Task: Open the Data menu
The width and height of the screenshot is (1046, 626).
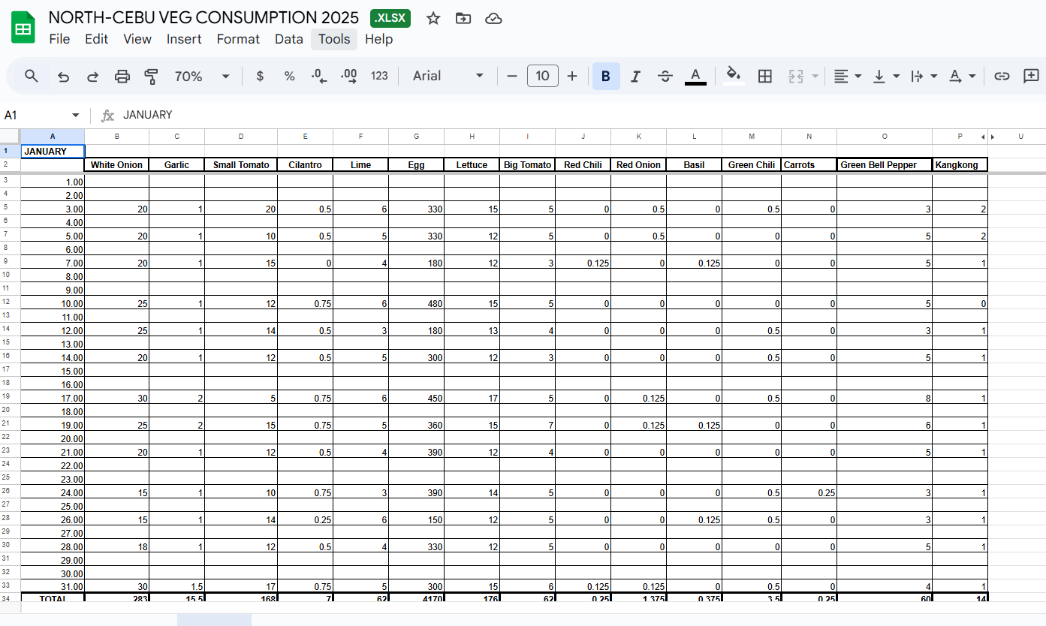Action: tap(289, 39)
